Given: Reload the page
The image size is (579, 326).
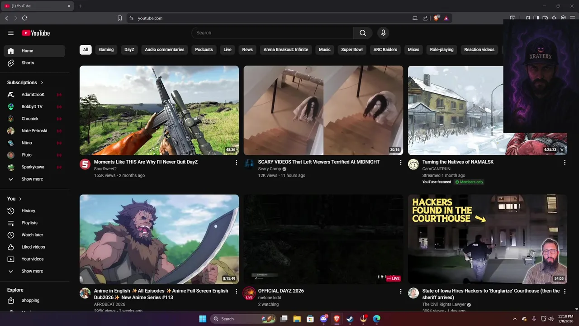Looking at the screenshot, I should pyautogui.click(x=24, y=18).
